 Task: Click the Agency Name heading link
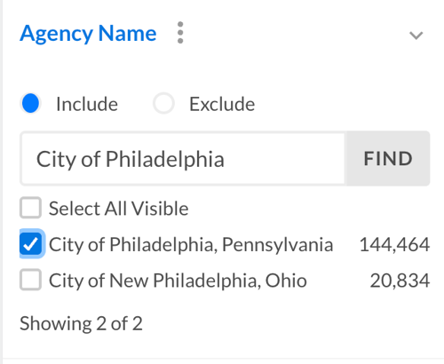click(x=88, y=34)
